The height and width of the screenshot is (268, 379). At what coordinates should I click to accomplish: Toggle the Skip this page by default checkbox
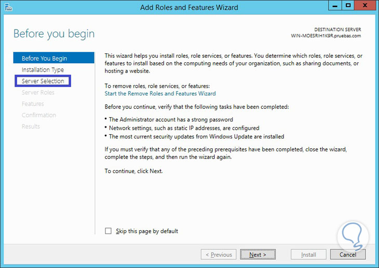108,231
